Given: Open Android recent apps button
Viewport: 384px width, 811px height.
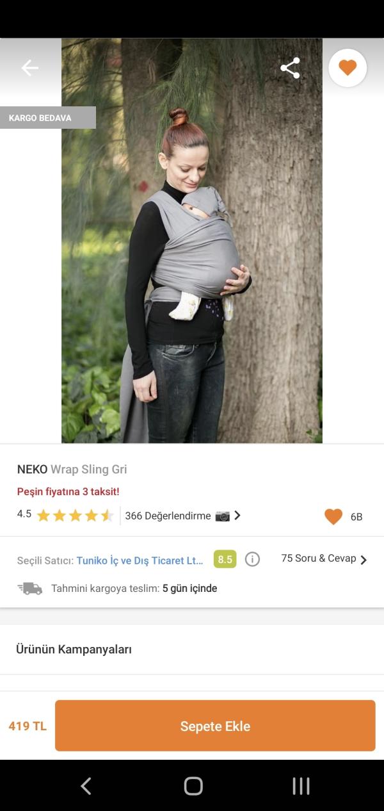Looking at the screenshot, I should pyautogui.click(x=301, y=786).
